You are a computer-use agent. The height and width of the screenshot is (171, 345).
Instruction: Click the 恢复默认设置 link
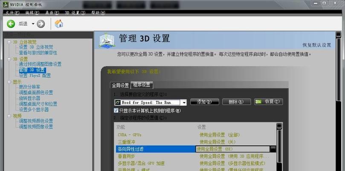tap(316, 45)
